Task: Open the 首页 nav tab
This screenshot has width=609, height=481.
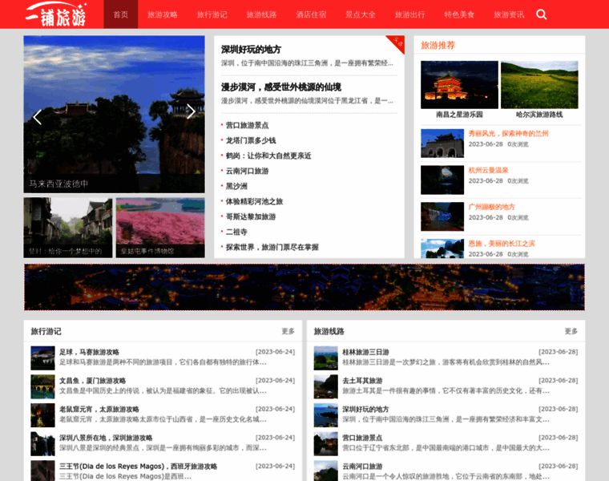Action: point(121,14)
